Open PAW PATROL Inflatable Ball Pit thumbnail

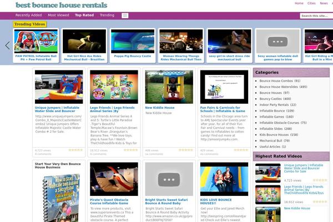coord(36,41)
